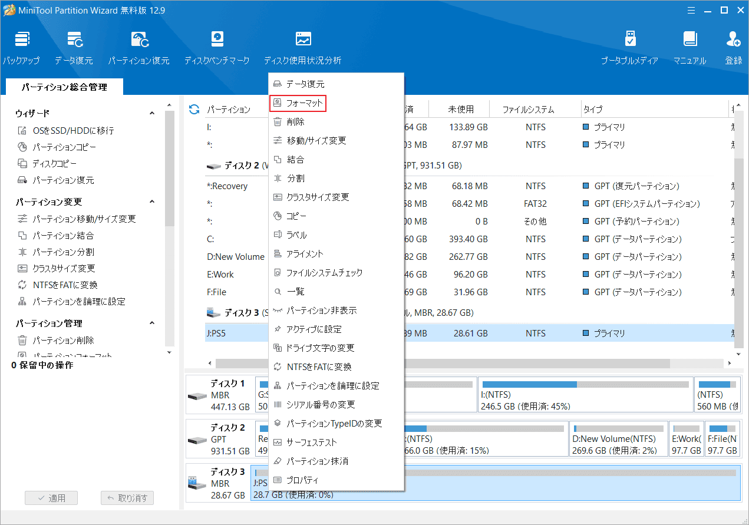Collapse the パーティション管理 section

(x=152, y=323)
